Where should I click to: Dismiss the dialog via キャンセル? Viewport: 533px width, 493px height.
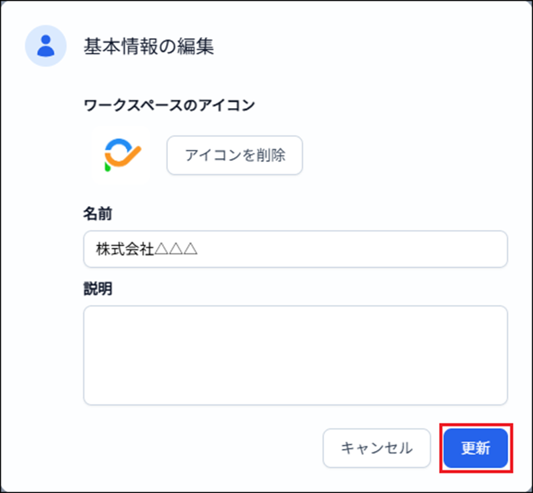[376, 448]
